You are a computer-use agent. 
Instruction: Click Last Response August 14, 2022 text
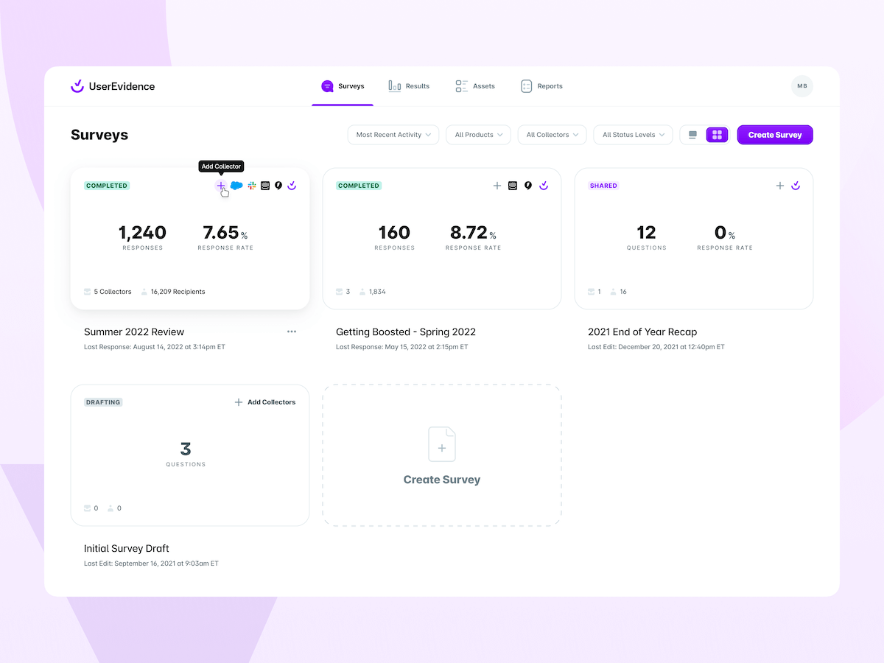click(x=155, y=346)
